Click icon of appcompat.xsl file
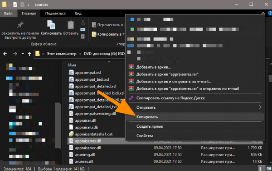 (71, 73)
